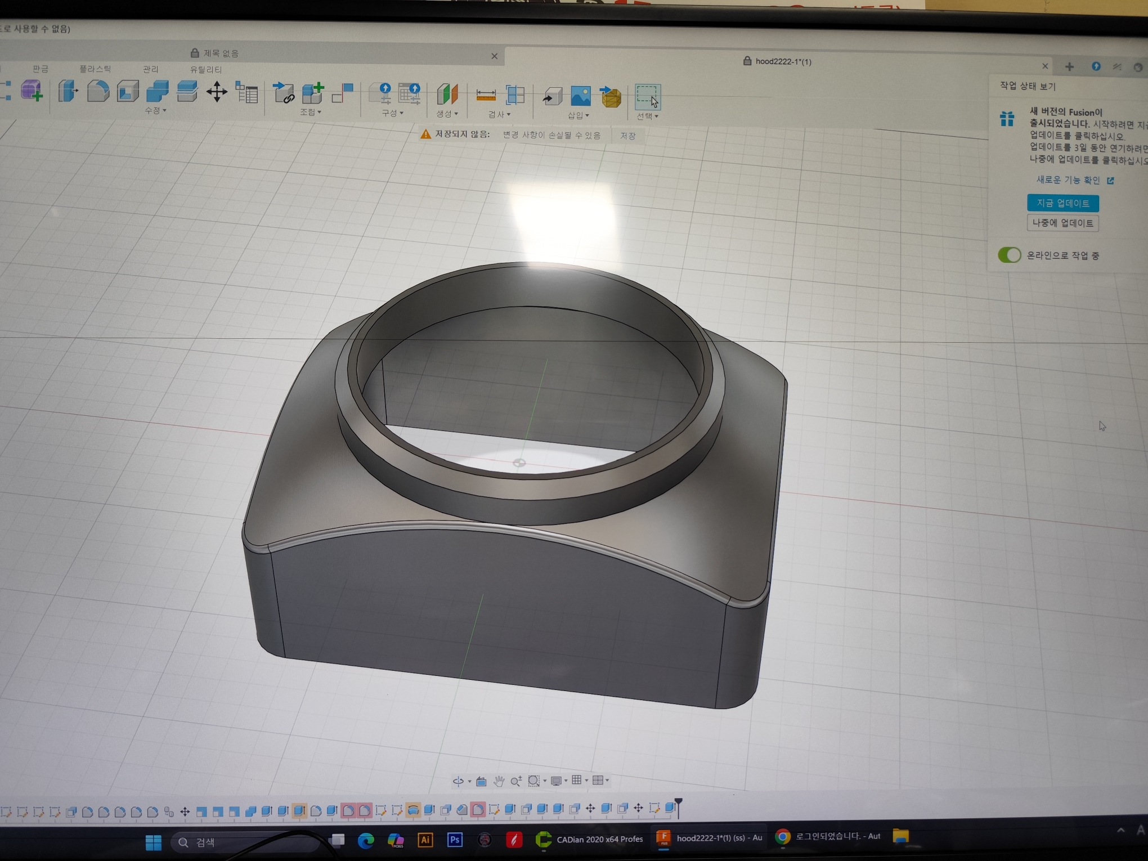Expand the 조립 dropdown
The height and width of the screenshot is (861, 1148).
[311, 112]
